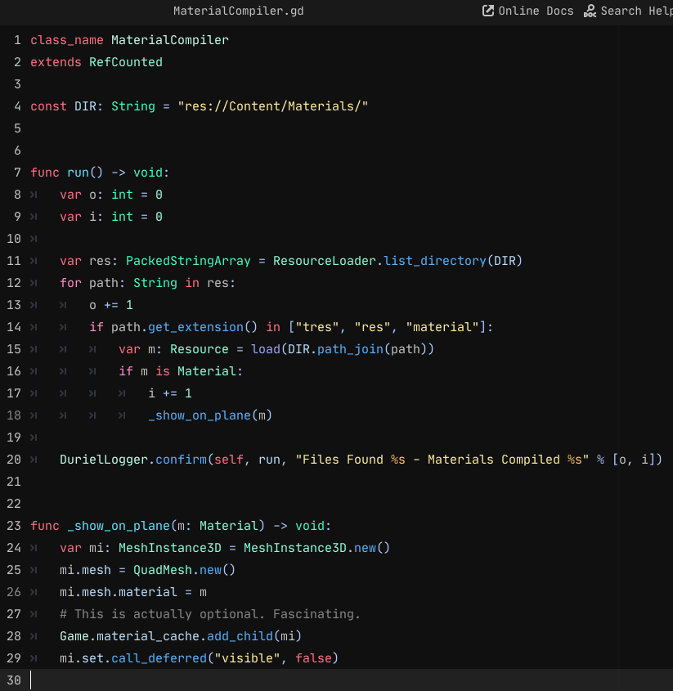This screenshot has height=691, width=673.
Task: Open Search Help
Action: [628, 11]
